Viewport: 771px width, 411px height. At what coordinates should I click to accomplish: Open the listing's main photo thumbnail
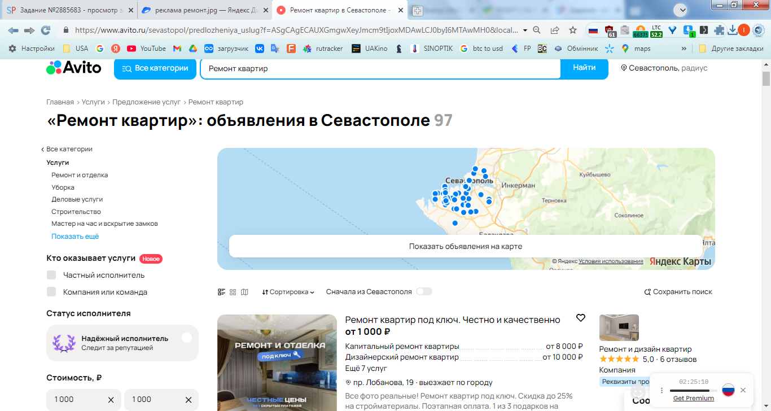pos(277,362)
